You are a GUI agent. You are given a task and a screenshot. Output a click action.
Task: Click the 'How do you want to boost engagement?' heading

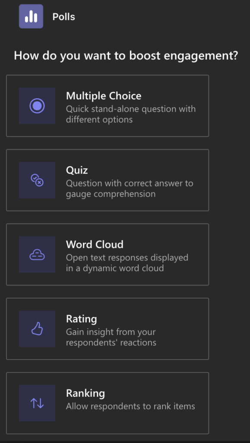[126, 55]
